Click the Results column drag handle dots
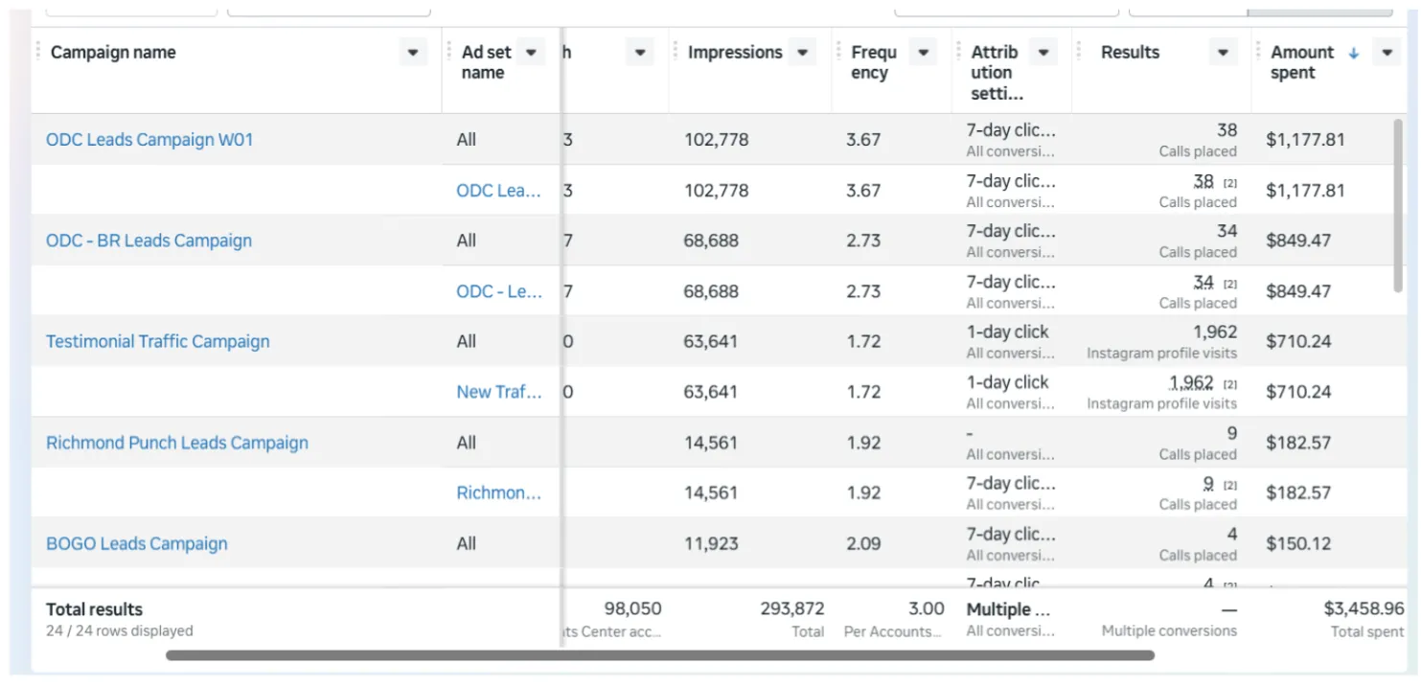 [1079, 52]
